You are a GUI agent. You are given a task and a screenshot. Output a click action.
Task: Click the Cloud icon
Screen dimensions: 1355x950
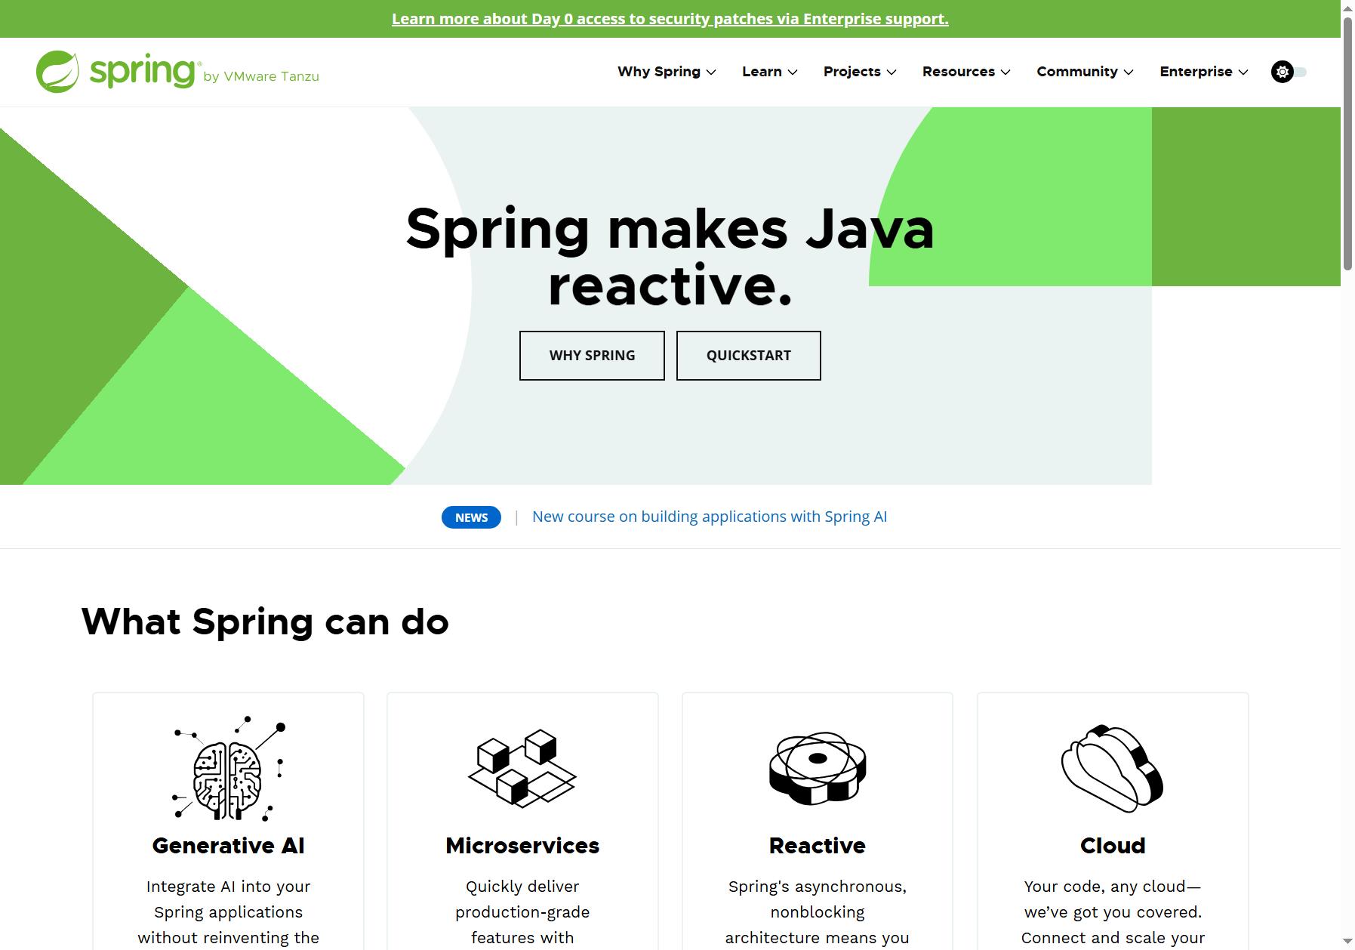tap(1112, 769)
